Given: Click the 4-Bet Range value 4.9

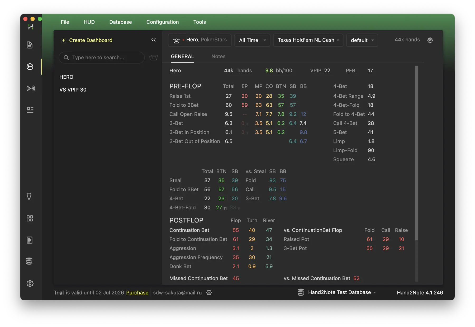Looking at the screenshot, I should tap(372, 96).
